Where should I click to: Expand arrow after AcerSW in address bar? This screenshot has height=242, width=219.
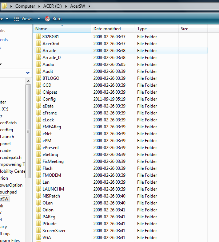click(x=89, y=6)
